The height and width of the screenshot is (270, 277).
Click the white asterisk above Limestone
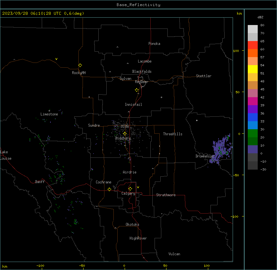pos(49,111)
